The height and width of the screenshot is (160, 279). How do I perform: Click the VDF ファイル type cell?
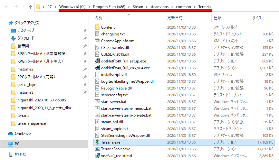[223, 75]
